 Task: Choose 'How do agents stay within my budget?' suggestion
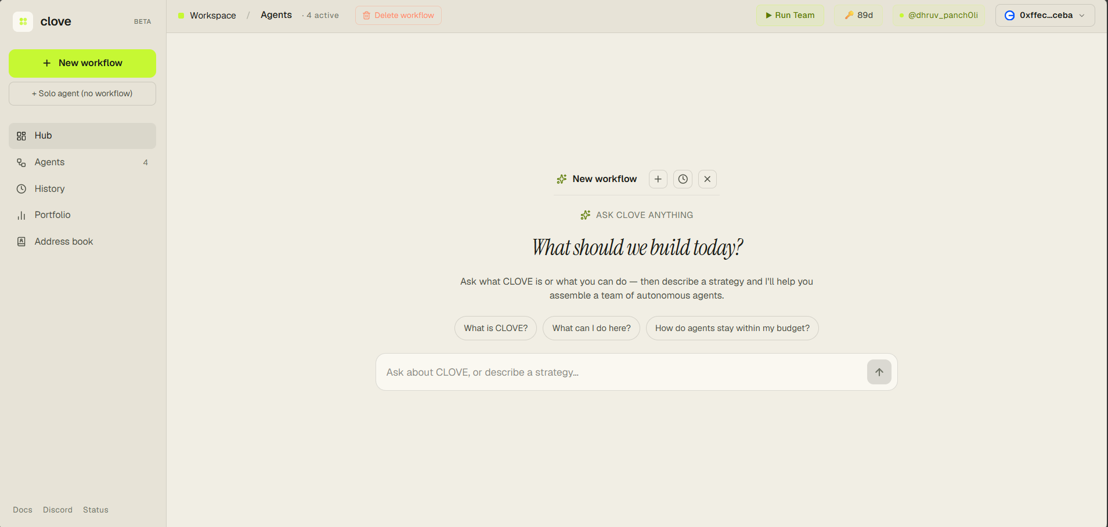(x=732, y=328)
